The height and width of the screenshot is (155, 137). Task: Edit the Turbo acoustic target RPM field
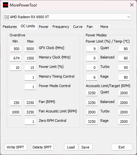coord(124,112)
